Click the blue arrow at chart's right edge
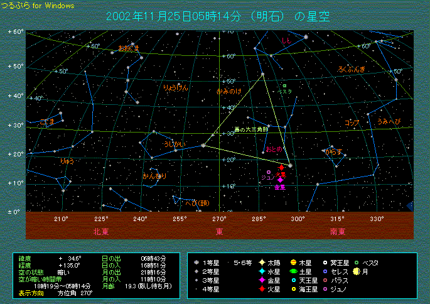Screen dimensions: 430x304 click(x=411, y=206)
